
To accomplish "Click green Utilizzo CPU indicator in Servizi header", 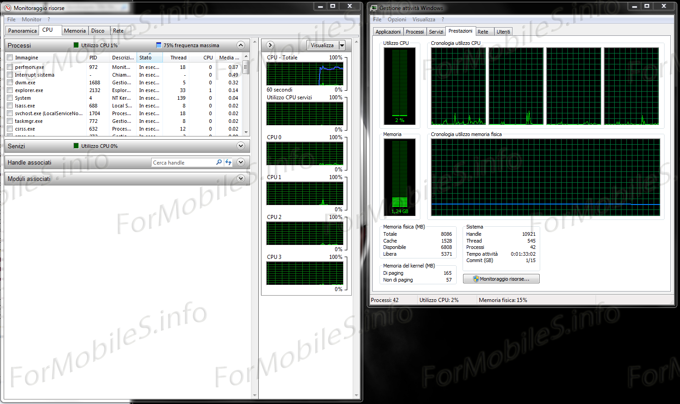I will (76, 146).
